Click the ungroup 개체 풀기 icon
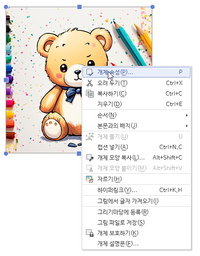Screen dimensions: 200x256 coord(90,137)
